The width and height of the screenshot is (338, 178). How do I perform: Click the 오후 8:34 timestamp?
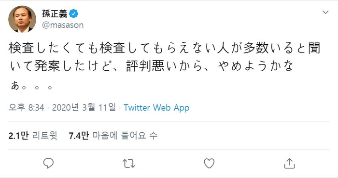click(x=26, y=107)
